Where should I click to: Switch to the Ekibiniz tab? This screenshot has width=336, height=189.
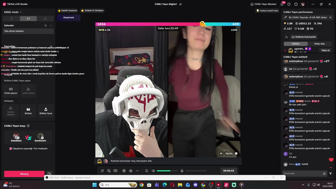(296, 44)
